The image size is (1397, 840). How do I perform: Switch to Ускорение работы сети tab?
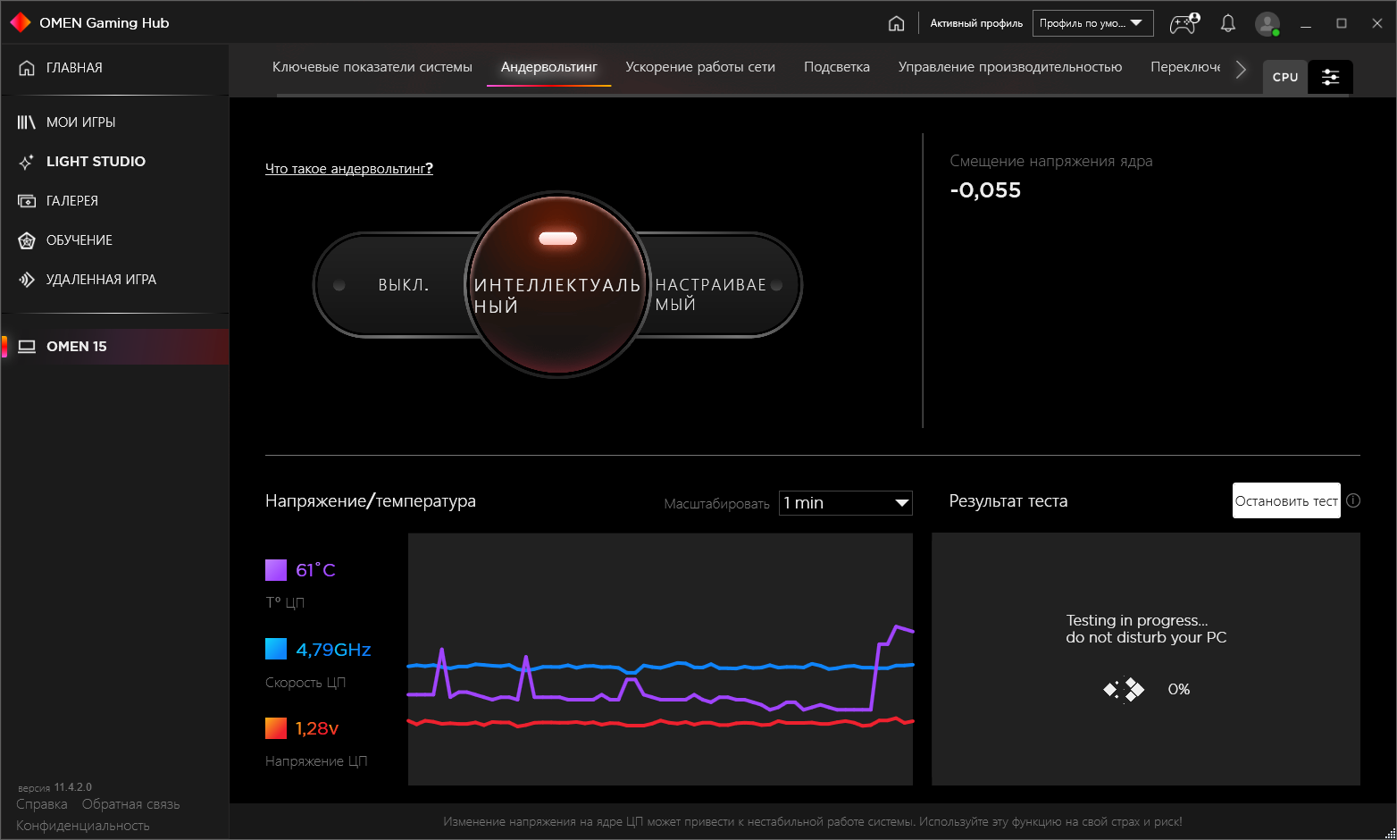tap(700, 67)
